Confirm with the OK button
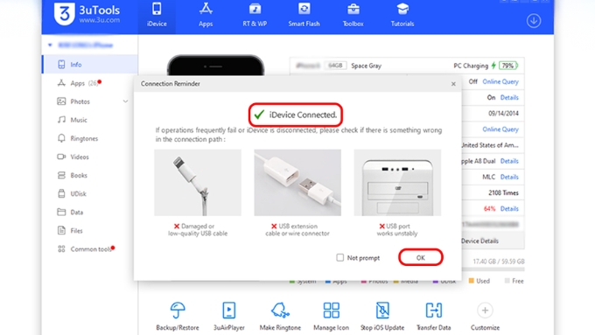Image resolution: width=595 pixels, height=335 pixels. pyautogui.click(x=421, y=258)
